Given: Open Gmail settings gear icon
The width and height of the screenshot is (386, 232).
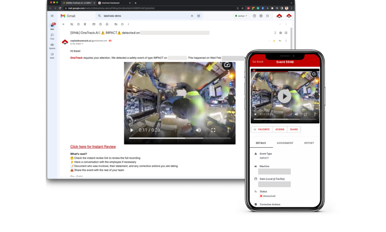Looking at the screenshot, I should tap(261, 16).
